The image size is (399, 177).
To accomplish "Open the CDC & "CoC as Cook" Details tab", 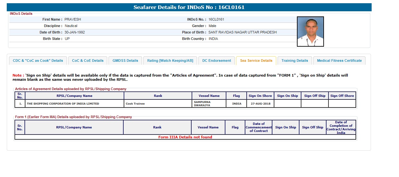I will pos(38,61).
